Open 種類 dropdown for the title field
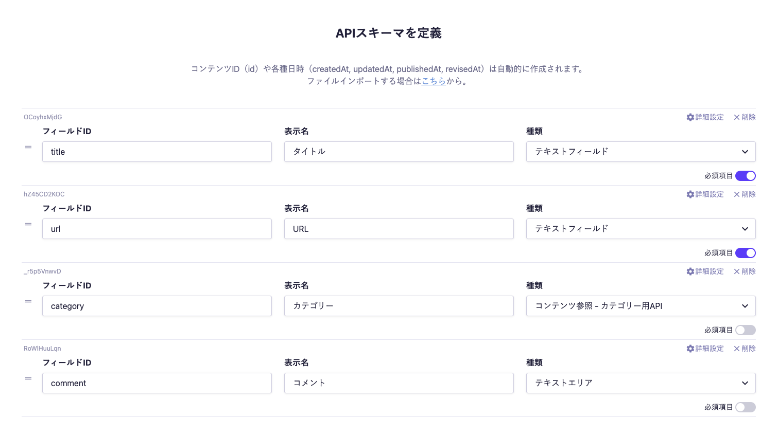Screen dimensions: 778x436 tap(641, 152)
